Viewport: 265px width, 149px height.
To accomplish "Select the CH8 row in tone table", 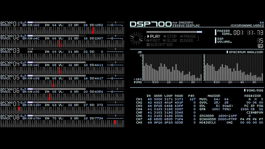I will [x=166, y=123].
